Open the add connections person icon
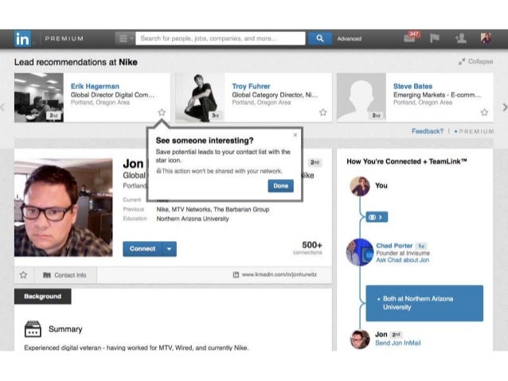 click(460, 38)
